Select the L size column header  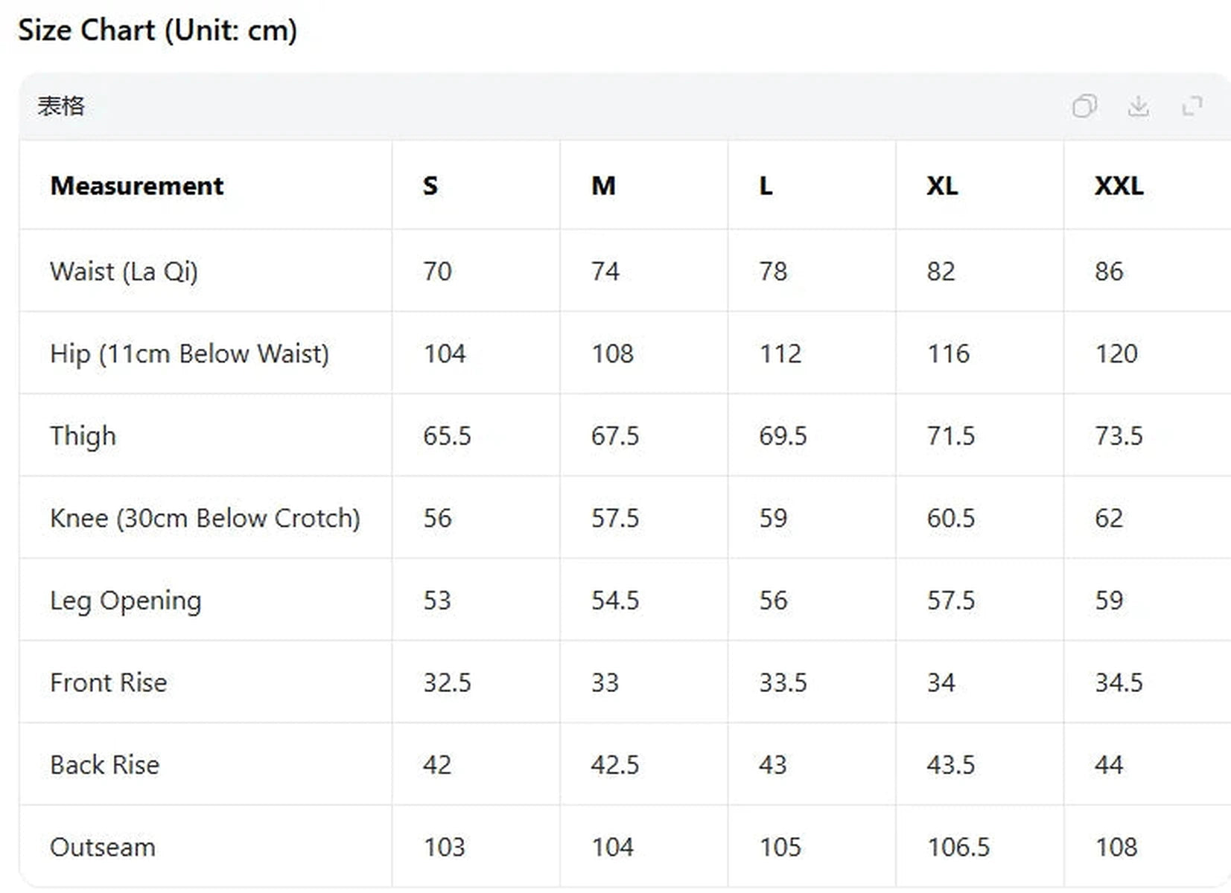click(x=766, y=186)
